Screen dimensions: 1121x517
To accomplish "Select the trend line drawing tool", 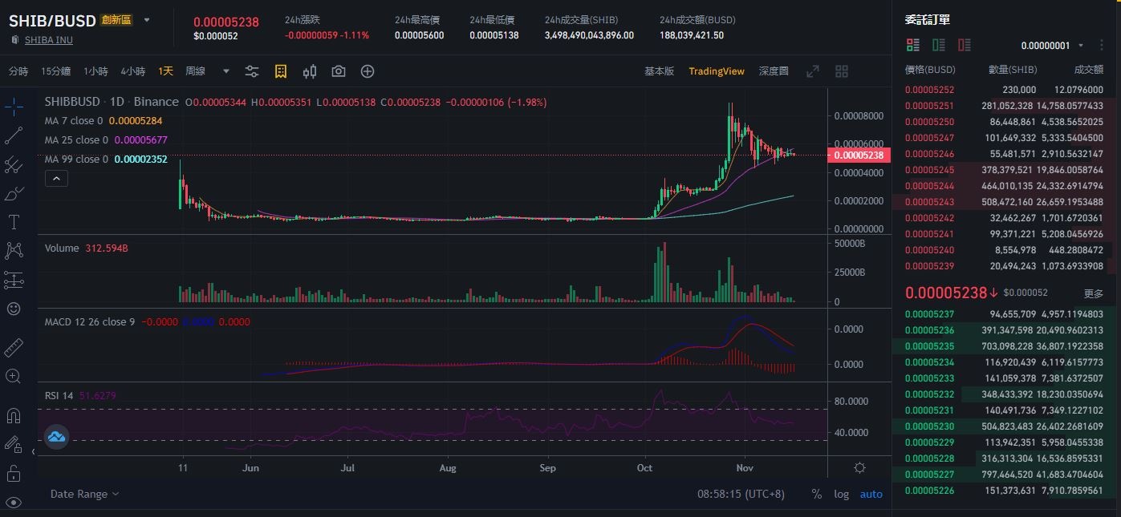I will point(14,135).
